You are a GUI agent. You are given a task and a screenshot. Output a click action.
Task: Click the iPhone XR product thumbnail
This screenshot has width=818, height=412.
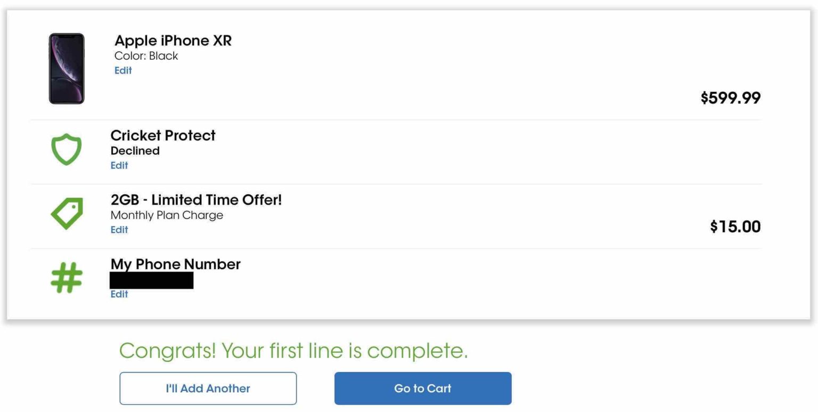(67, 68)
